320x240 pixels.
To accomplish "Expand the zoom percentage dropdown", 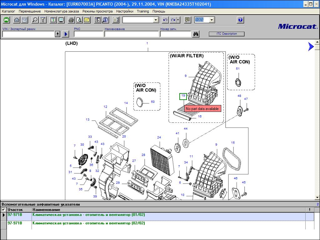I will (212, 20).
